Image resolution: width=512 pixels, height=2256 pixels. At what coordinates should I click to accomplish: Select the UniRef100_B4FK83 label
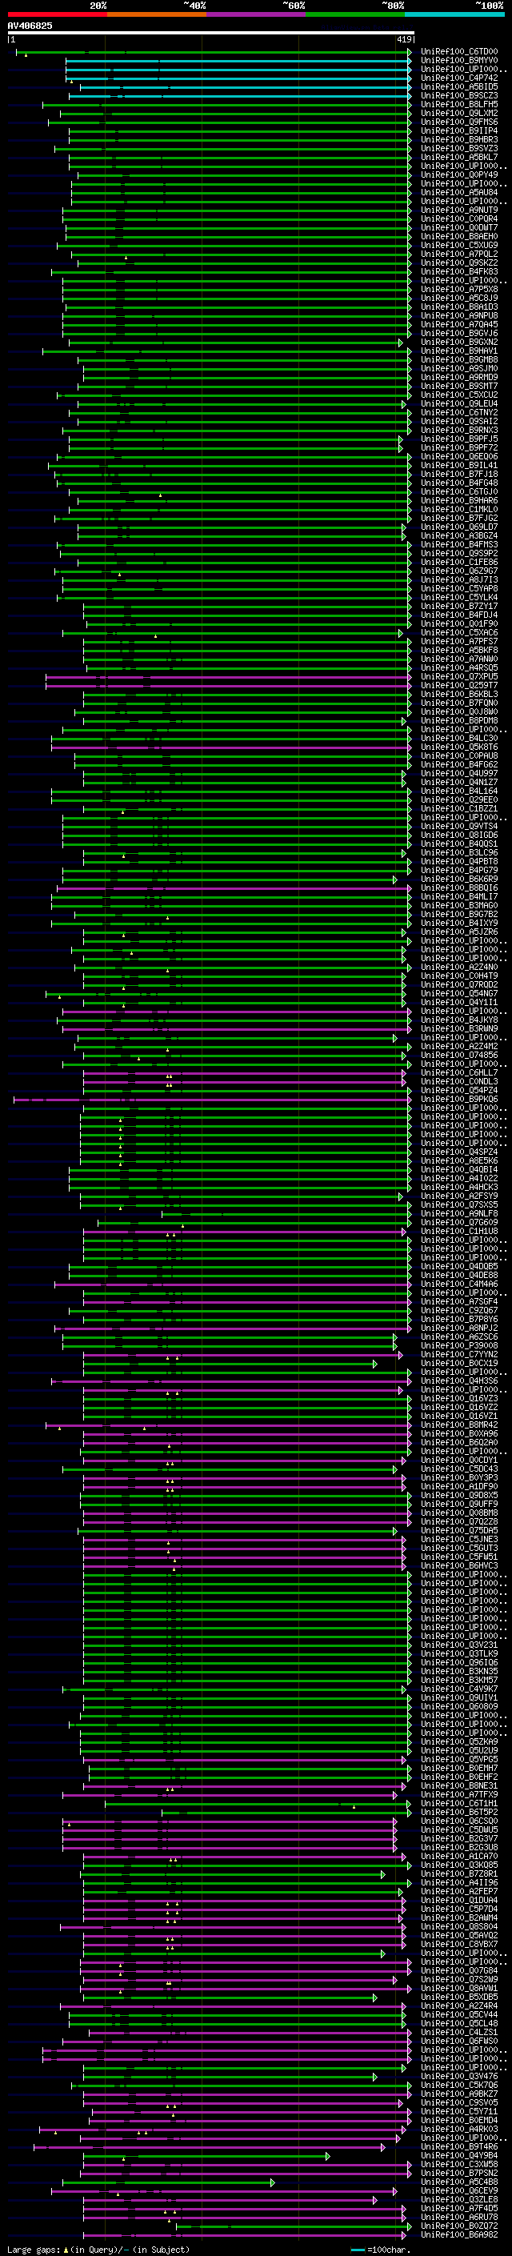click(x=458, y=271)
